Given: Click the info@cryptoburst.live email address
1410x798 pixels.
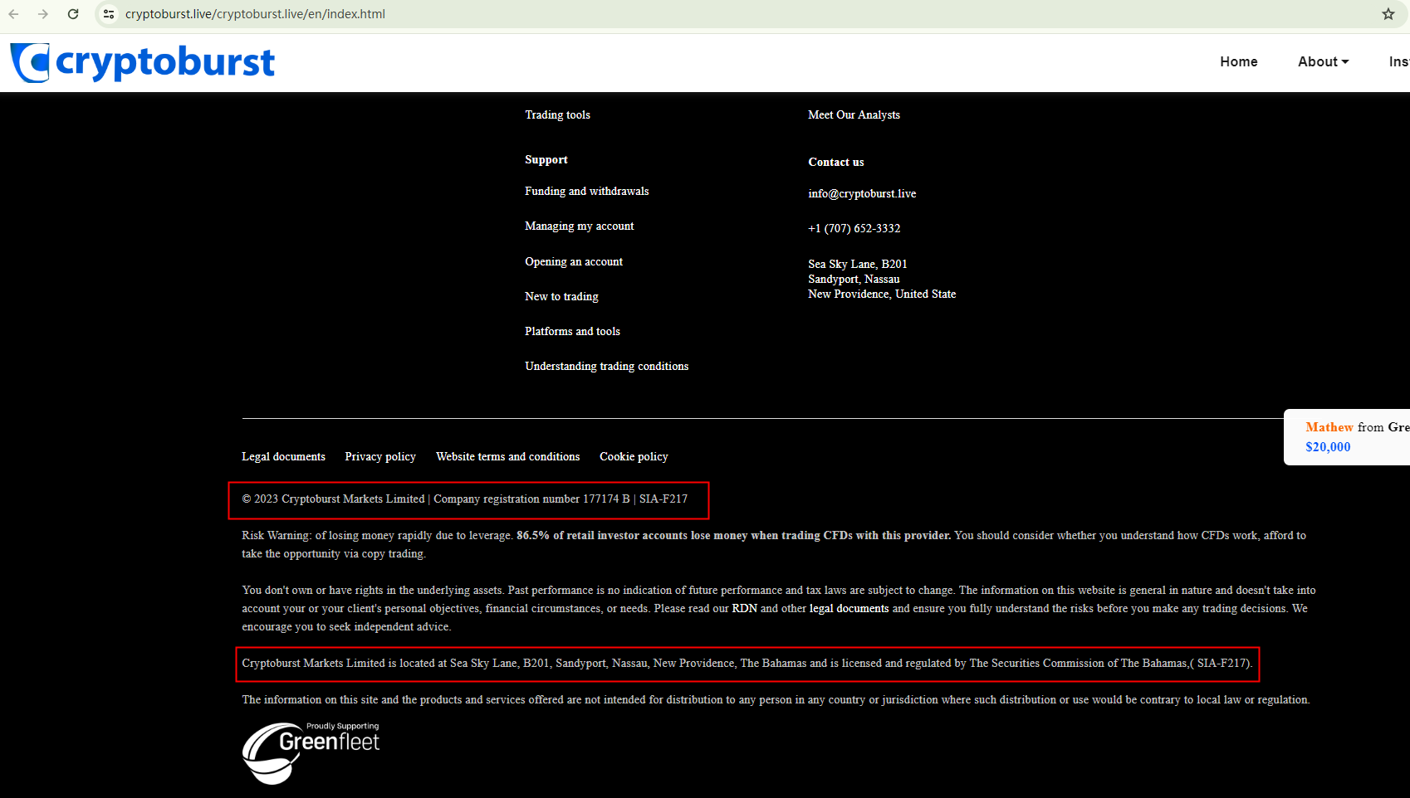Looking at the screenshot, I should tap(862, 193).
